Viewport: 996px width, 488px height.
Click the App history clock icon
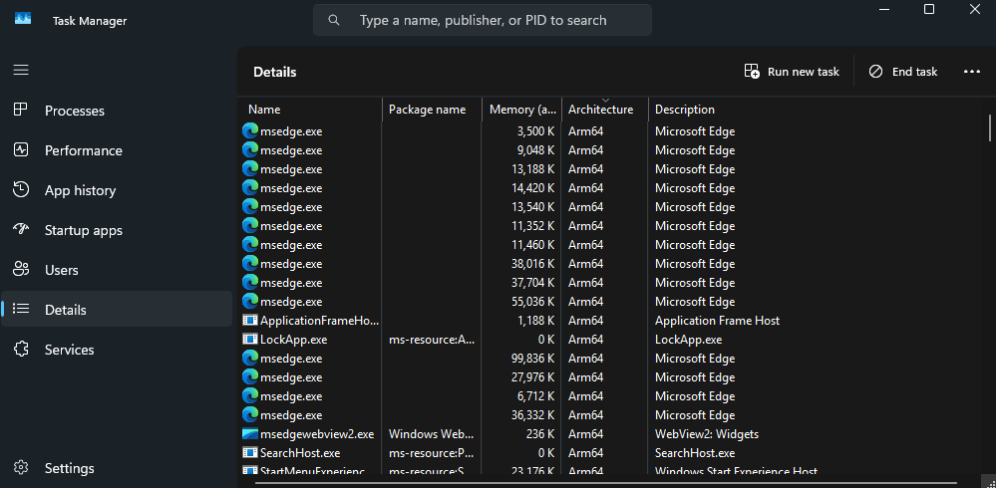[21, 190]
